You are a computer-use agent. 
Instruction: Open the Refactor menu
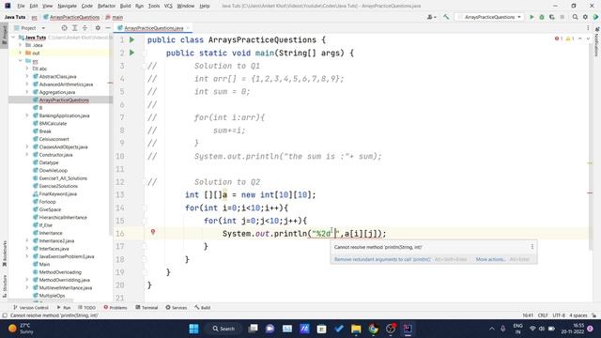[106, 6]
